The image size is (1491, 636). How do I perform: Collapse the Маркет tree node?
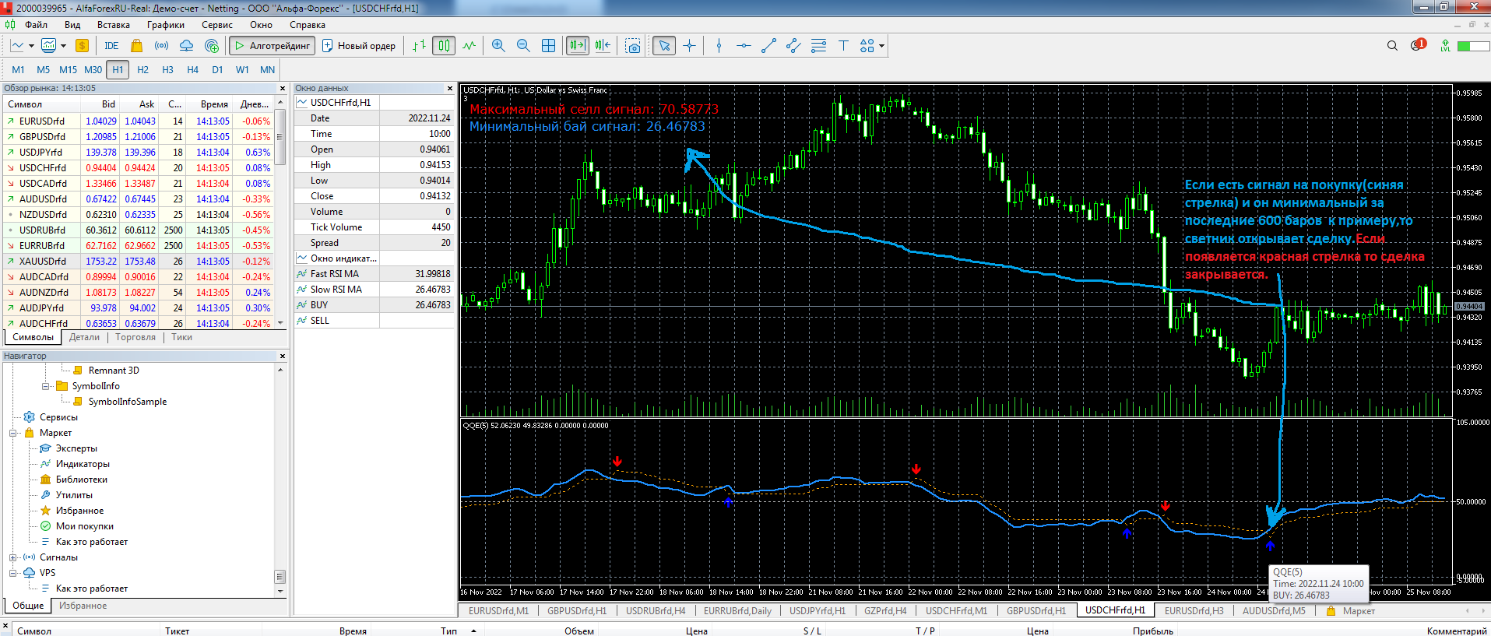[13, 433]
